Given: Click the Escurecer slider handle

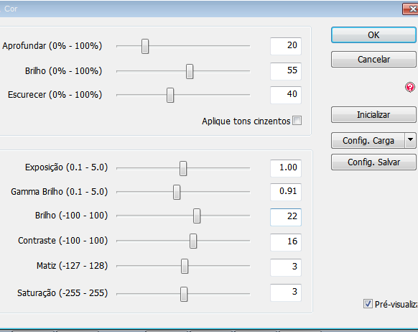Looking at the screenshot, I should [x=170, y=95].
